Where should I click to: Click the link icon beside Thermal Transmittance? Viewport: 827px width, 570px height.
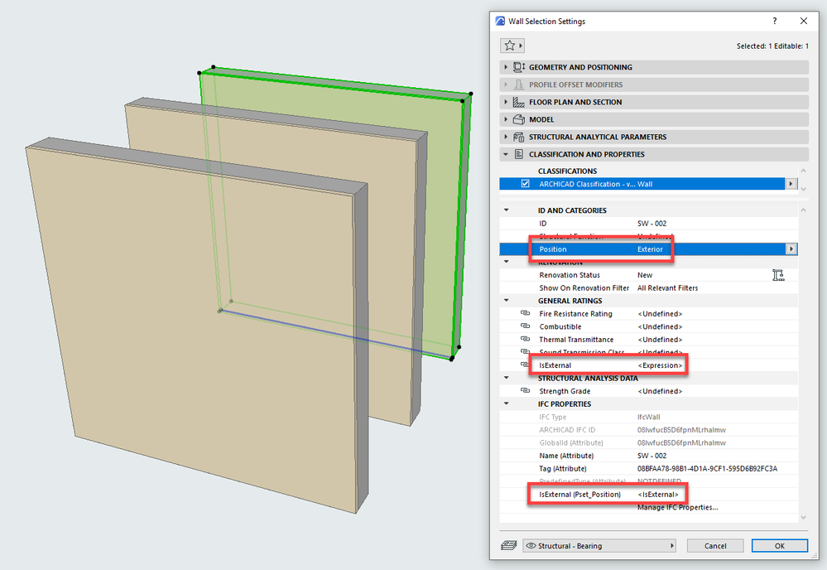(526, 339)
